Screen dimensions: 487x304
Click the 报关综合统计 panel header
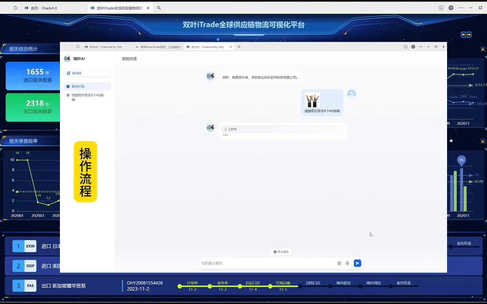pos(23,49)
